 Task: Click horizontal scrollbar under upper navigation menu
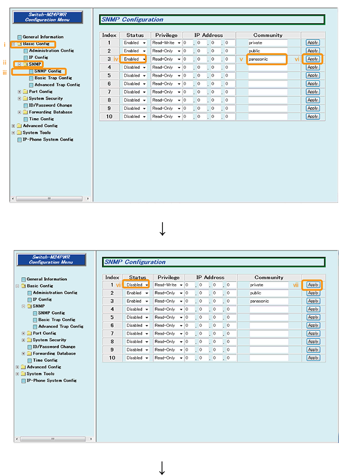49,199
